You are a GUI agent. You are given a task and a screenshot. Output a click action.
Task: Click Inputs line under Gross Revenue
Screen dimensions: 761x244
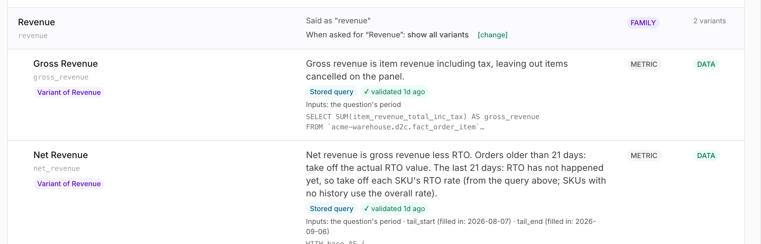tap(353, 105)
